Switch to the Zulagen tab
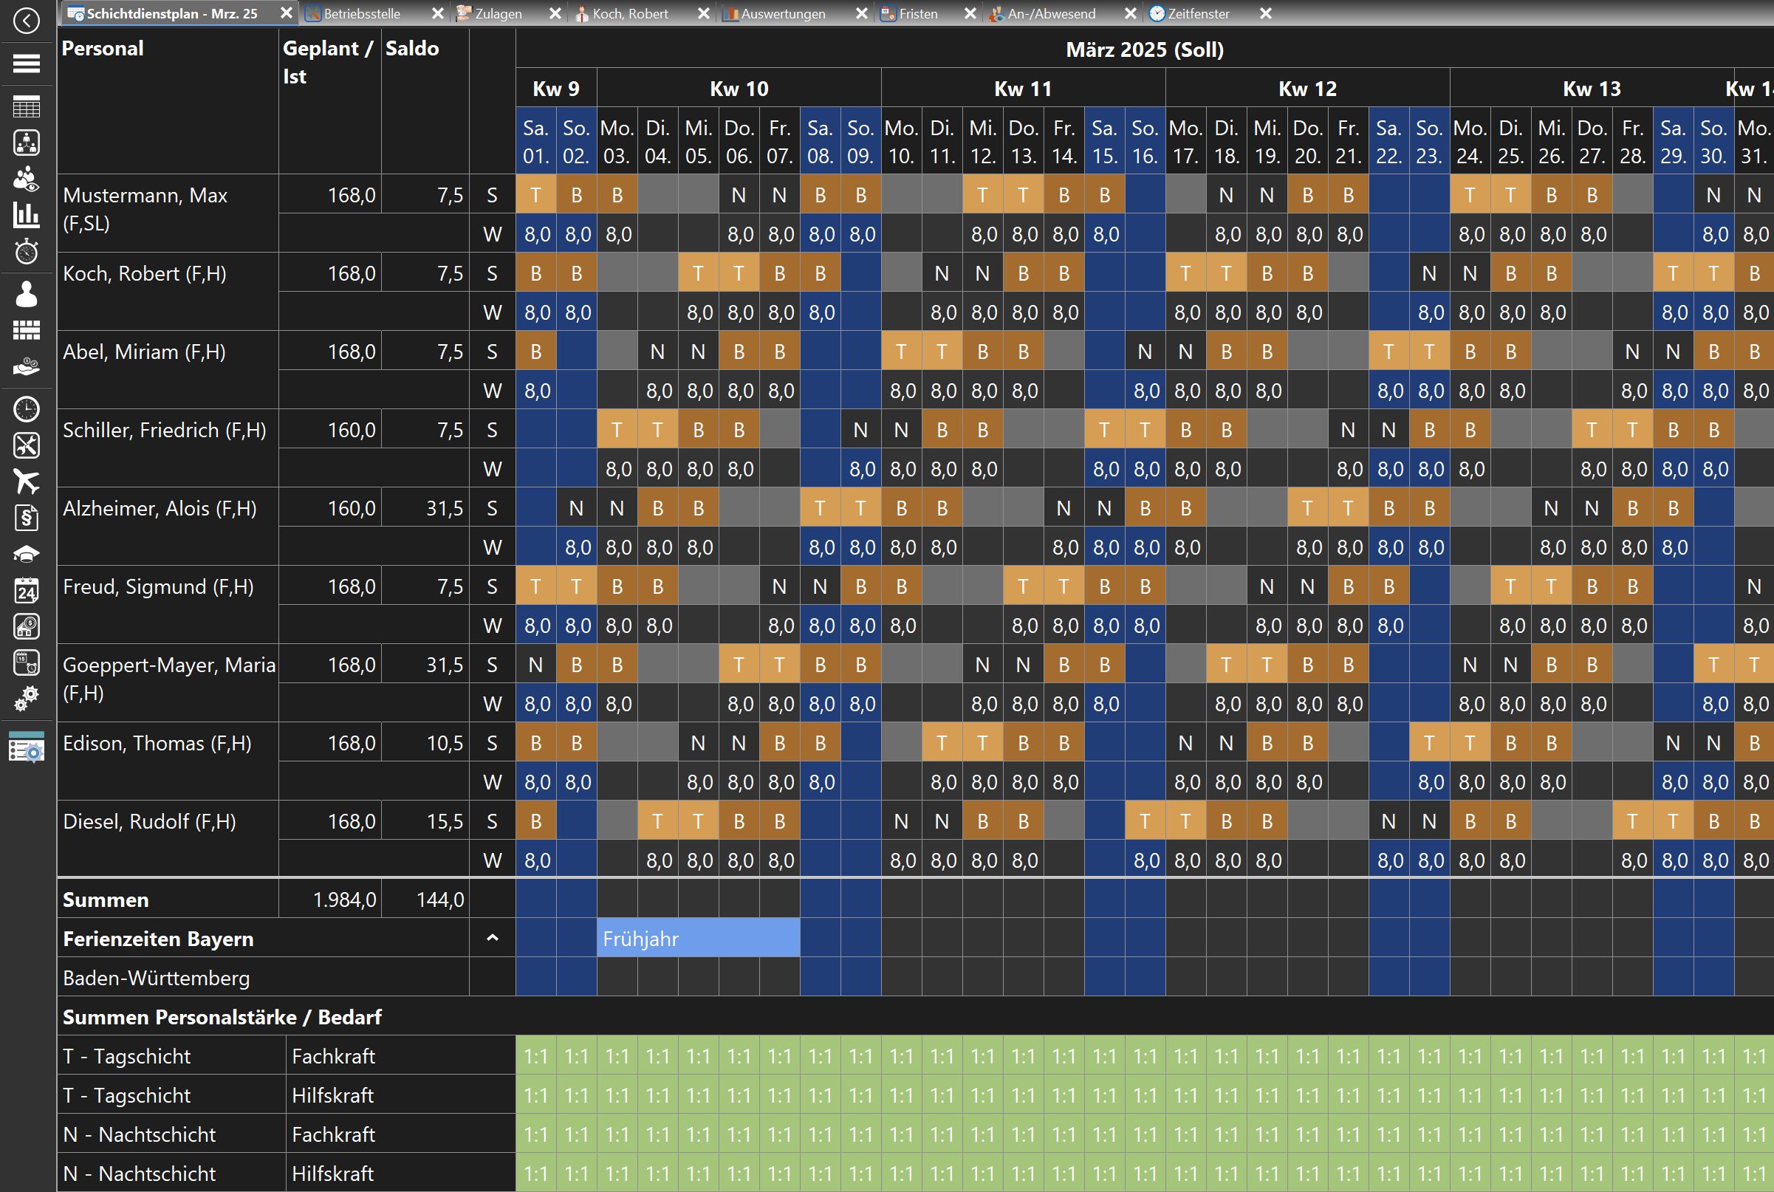The image size is (1774, 1192). (498, 14)
